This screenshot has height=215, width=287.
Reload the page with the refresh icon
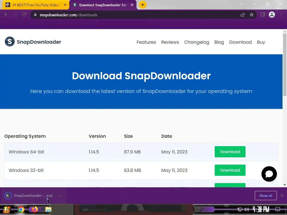click(24, 15)
